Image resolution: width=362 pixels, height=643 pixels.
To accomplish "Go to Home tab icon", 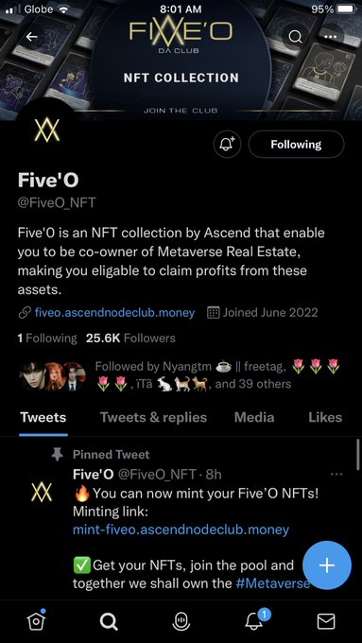I will point(36,621).
